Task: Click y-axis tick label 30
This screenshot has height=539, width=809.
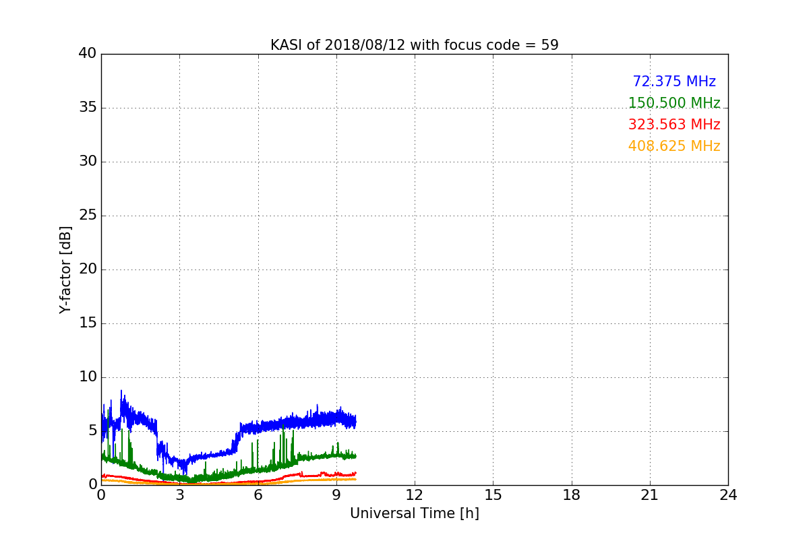Action: tap(88, 162)
